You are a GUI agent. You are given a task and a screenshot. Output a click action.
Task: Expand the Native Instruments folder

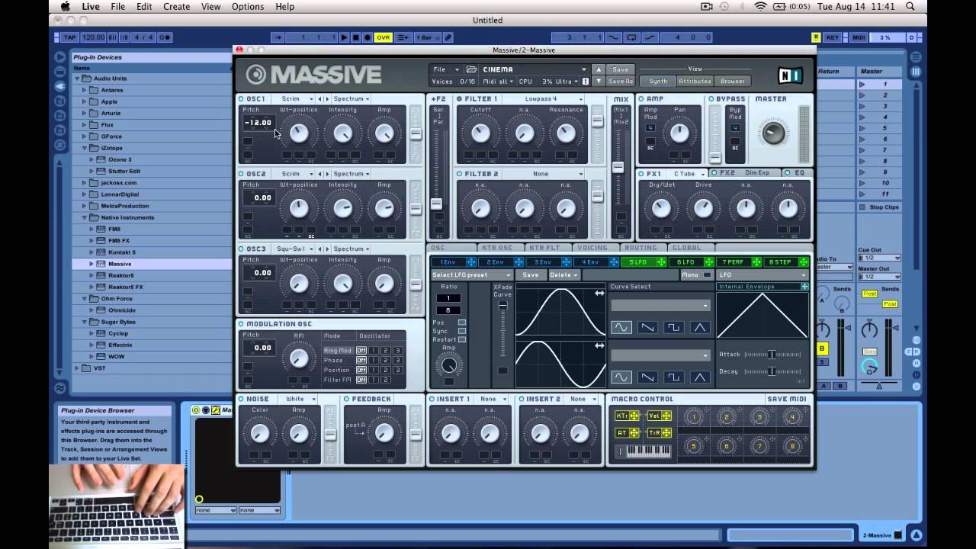(85, 217)
